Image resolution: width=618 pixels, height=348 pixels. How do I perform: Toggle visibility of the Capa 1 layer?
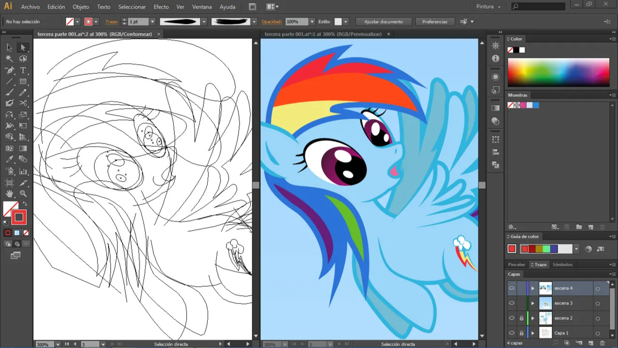click(511, 333)
